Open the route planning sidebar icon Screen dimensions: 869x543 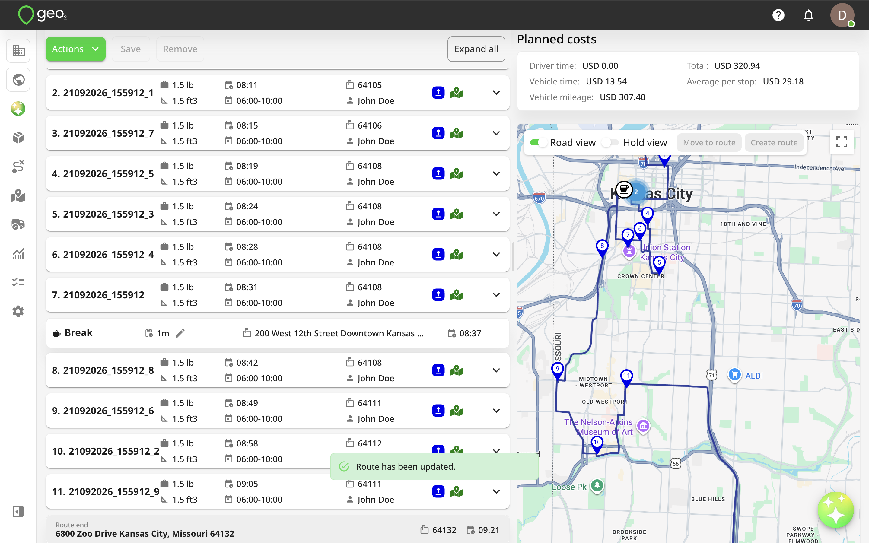(18, 166)
